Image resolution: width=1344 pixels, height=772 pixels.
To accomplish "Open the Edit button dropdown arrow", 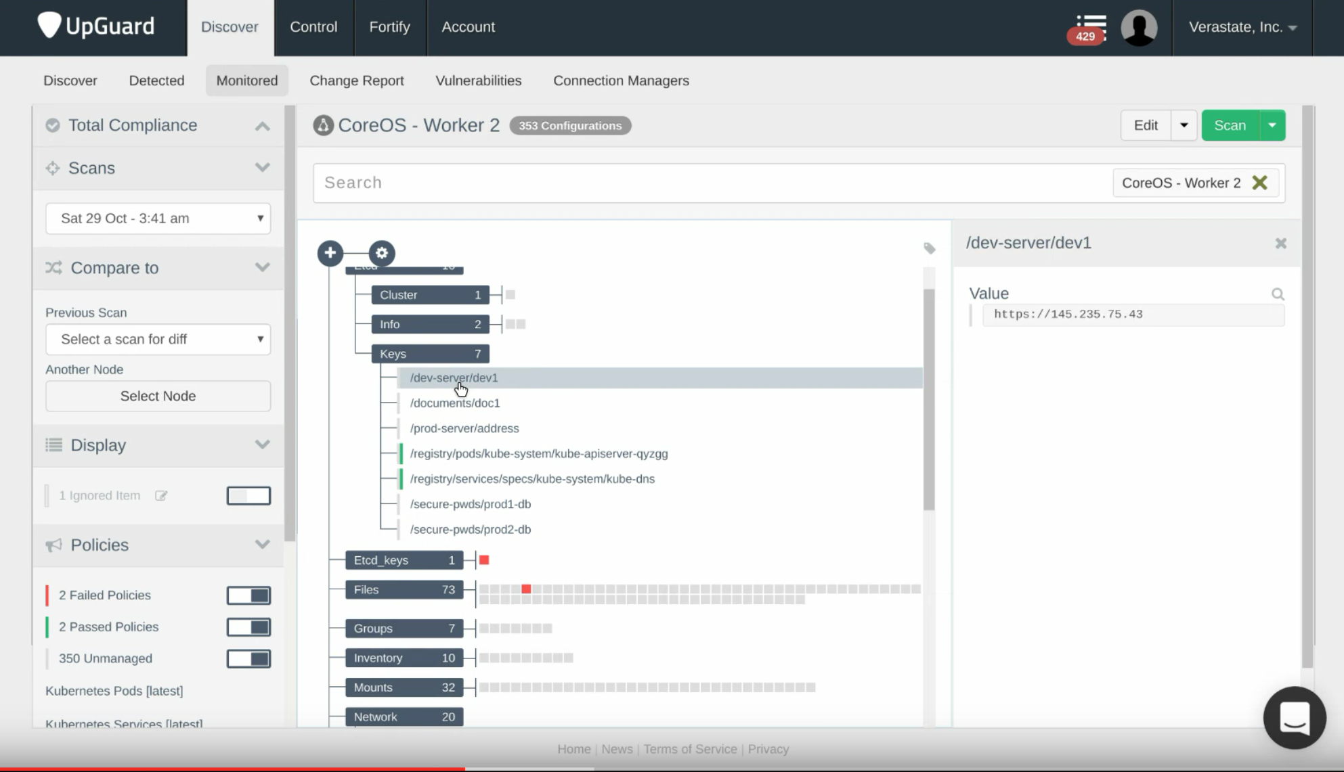I will (1184, 125).
